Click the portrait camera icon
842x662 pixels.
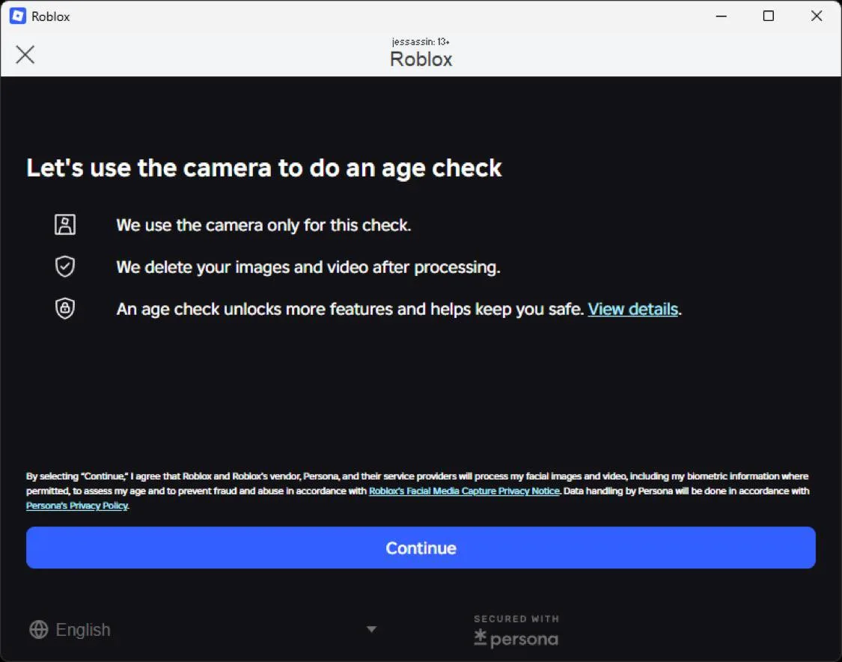[65, 224]
